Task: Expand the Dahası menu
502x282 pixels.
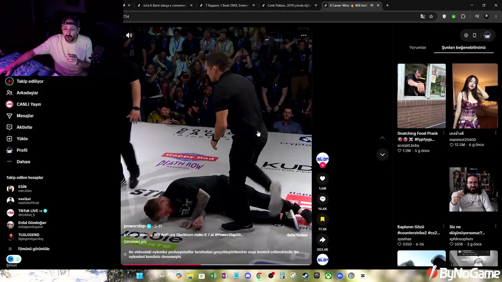Action: [x=18, y=162]
